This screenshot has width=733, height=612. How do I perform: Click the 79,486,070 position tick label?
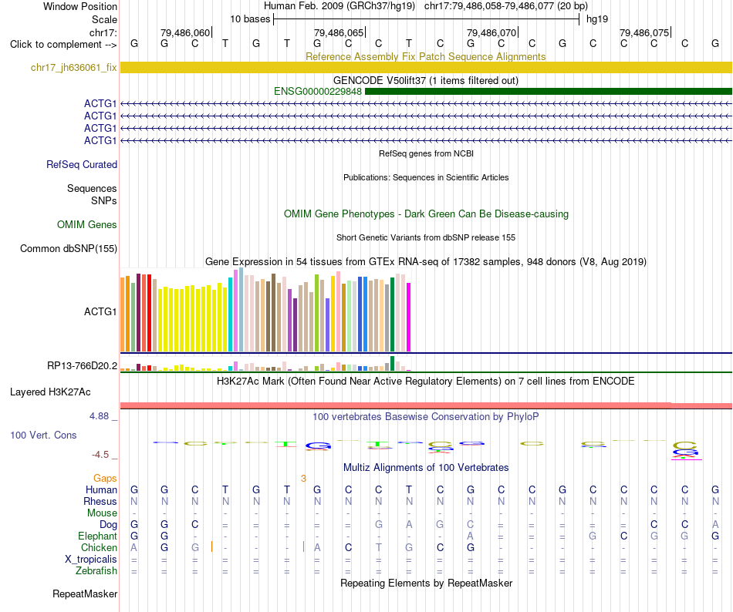(491, 32)
